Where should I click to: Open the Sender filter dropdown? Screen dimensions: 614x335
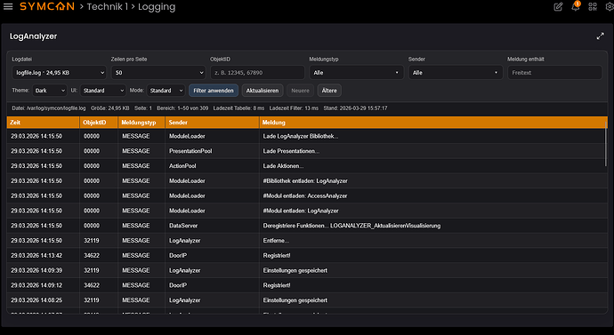(x=456, y=73)
